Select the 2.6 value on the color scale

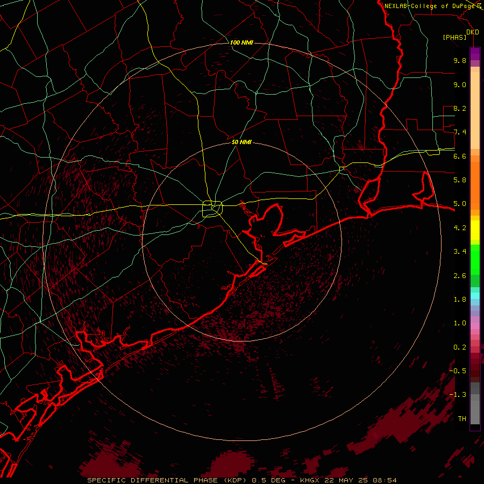pyautogui.click(x=460, y=276)
